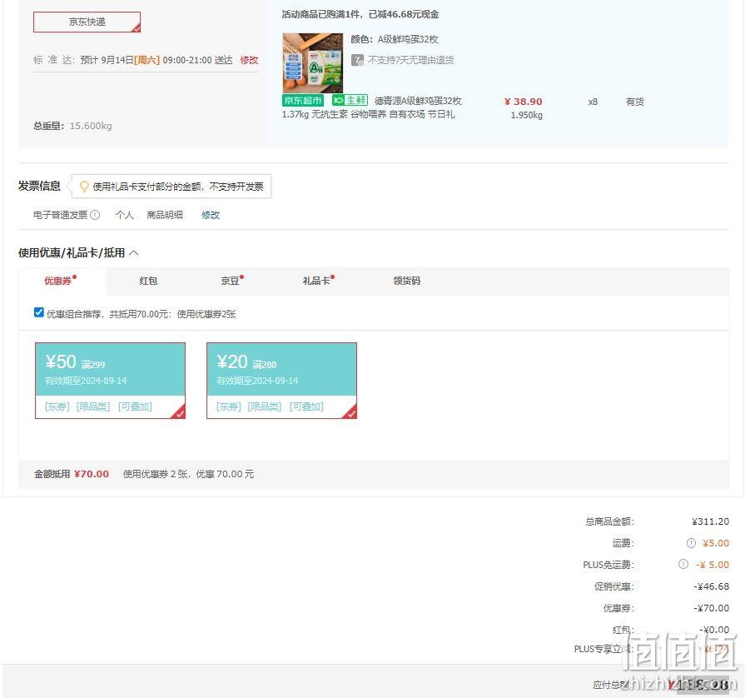Click the 生鲜 fresh badge icon

350,100
